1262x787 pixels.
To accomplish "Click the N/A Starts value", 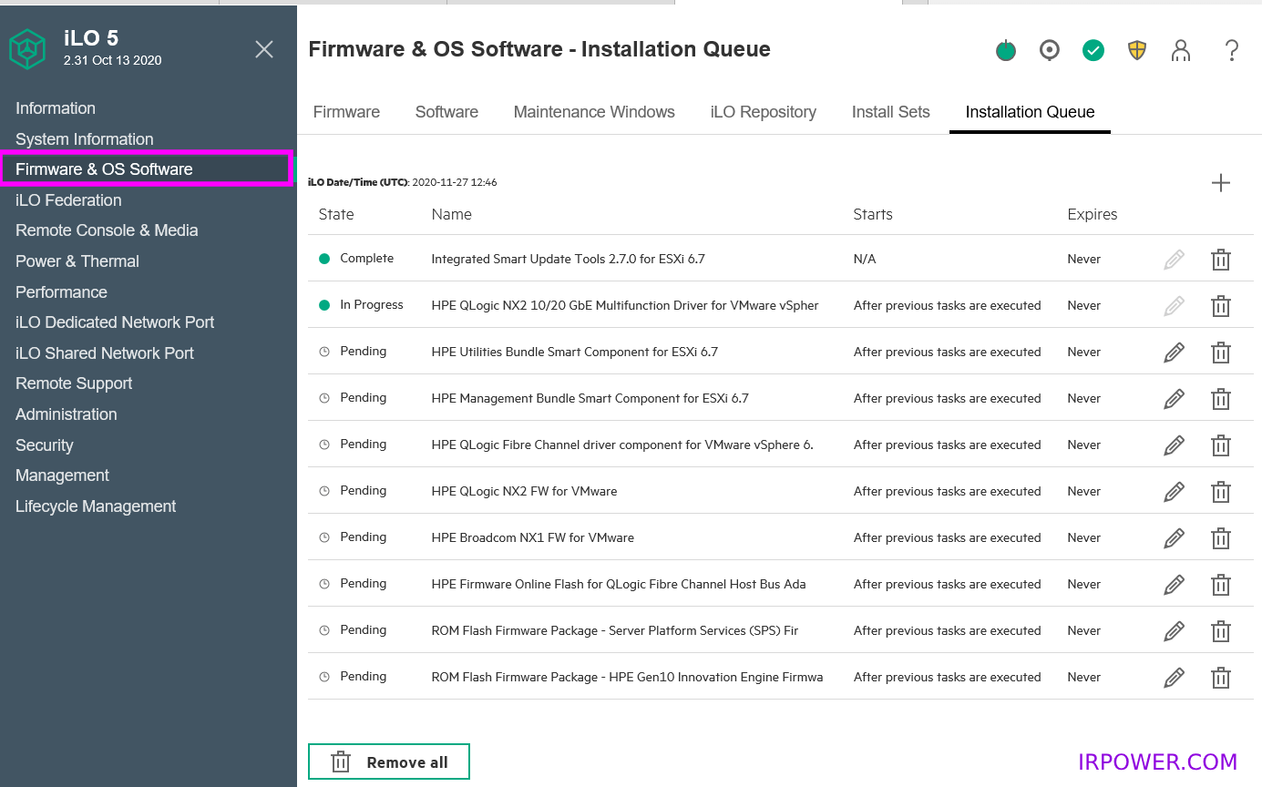I will click(865, 260).
